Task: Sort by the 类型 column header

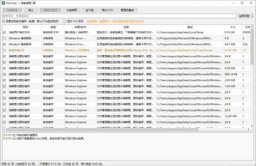Action: pyautogui.click(x=53, y=27)
